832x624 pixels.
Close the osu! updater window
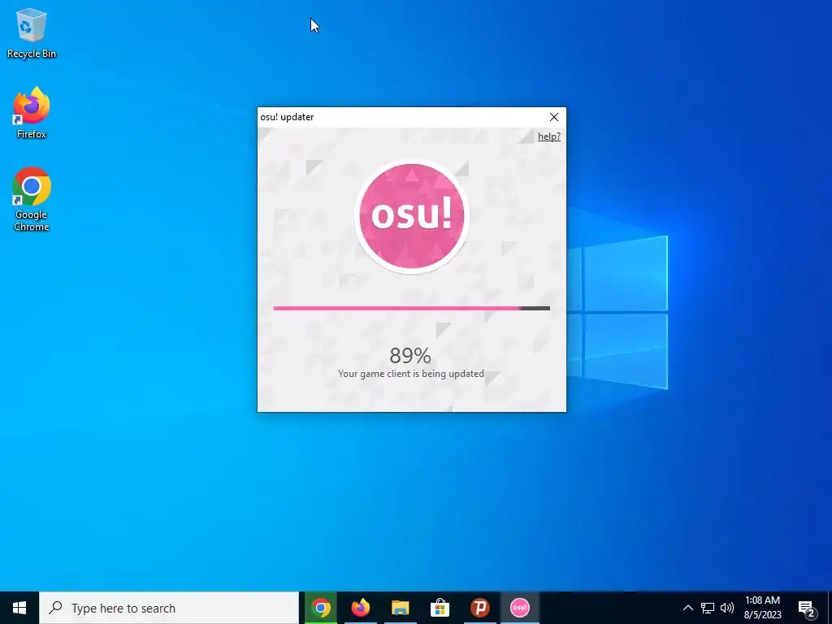554,117
